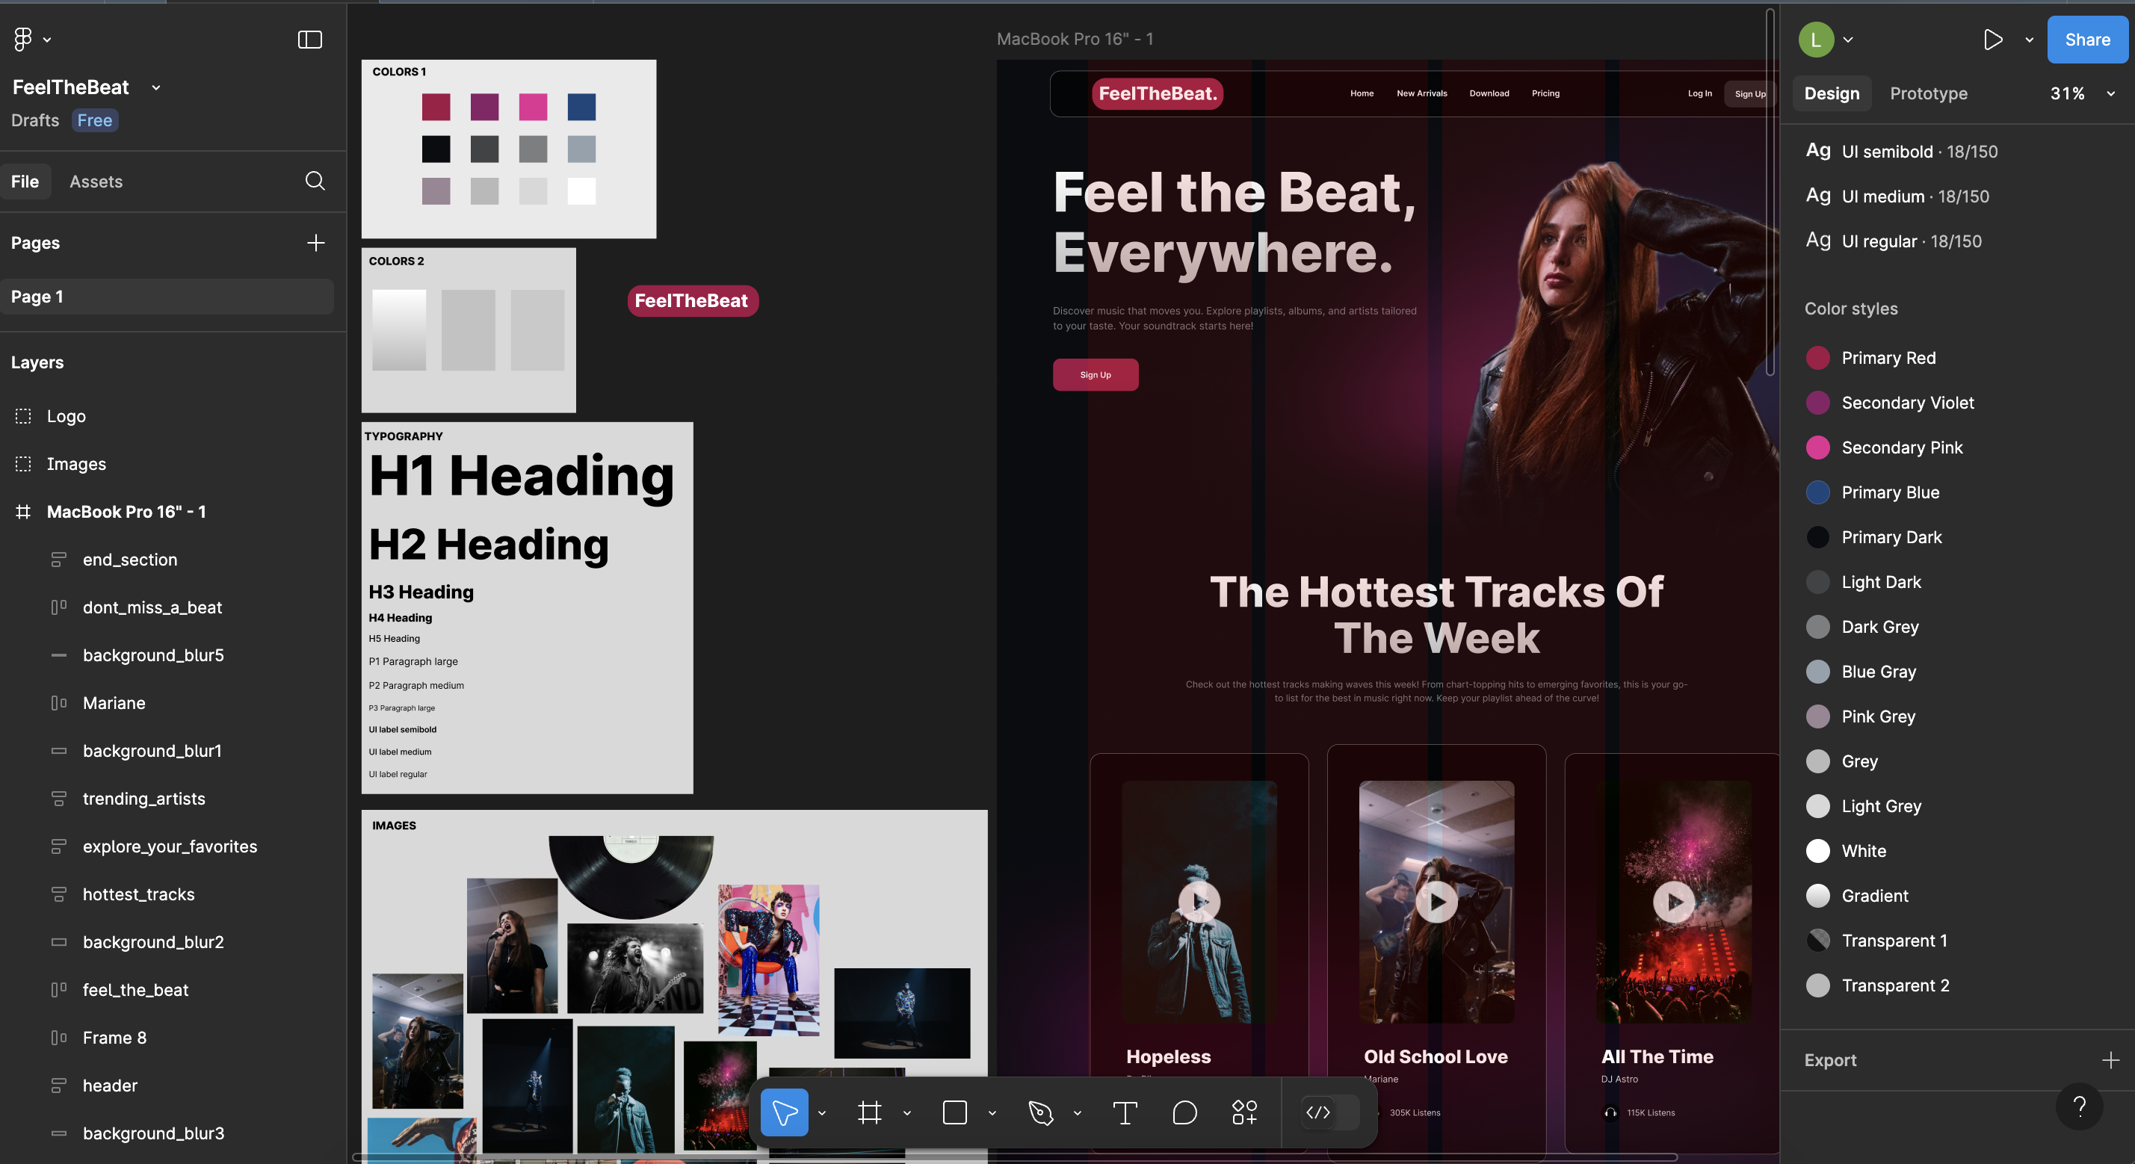Open present options chevron dropdown
Image resolution: width=2135 pixels, height=1164 pixels.
(x=2029, y=40)
